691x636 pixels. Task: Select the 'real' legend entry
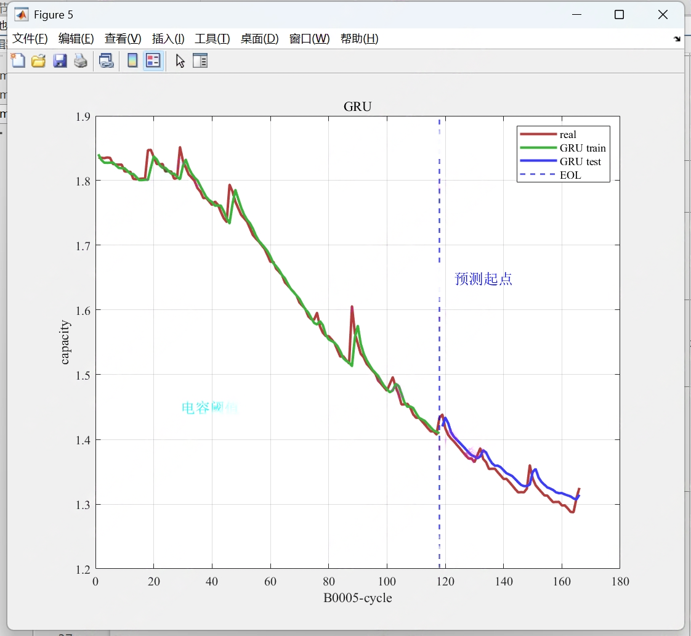tap(568, 134)
